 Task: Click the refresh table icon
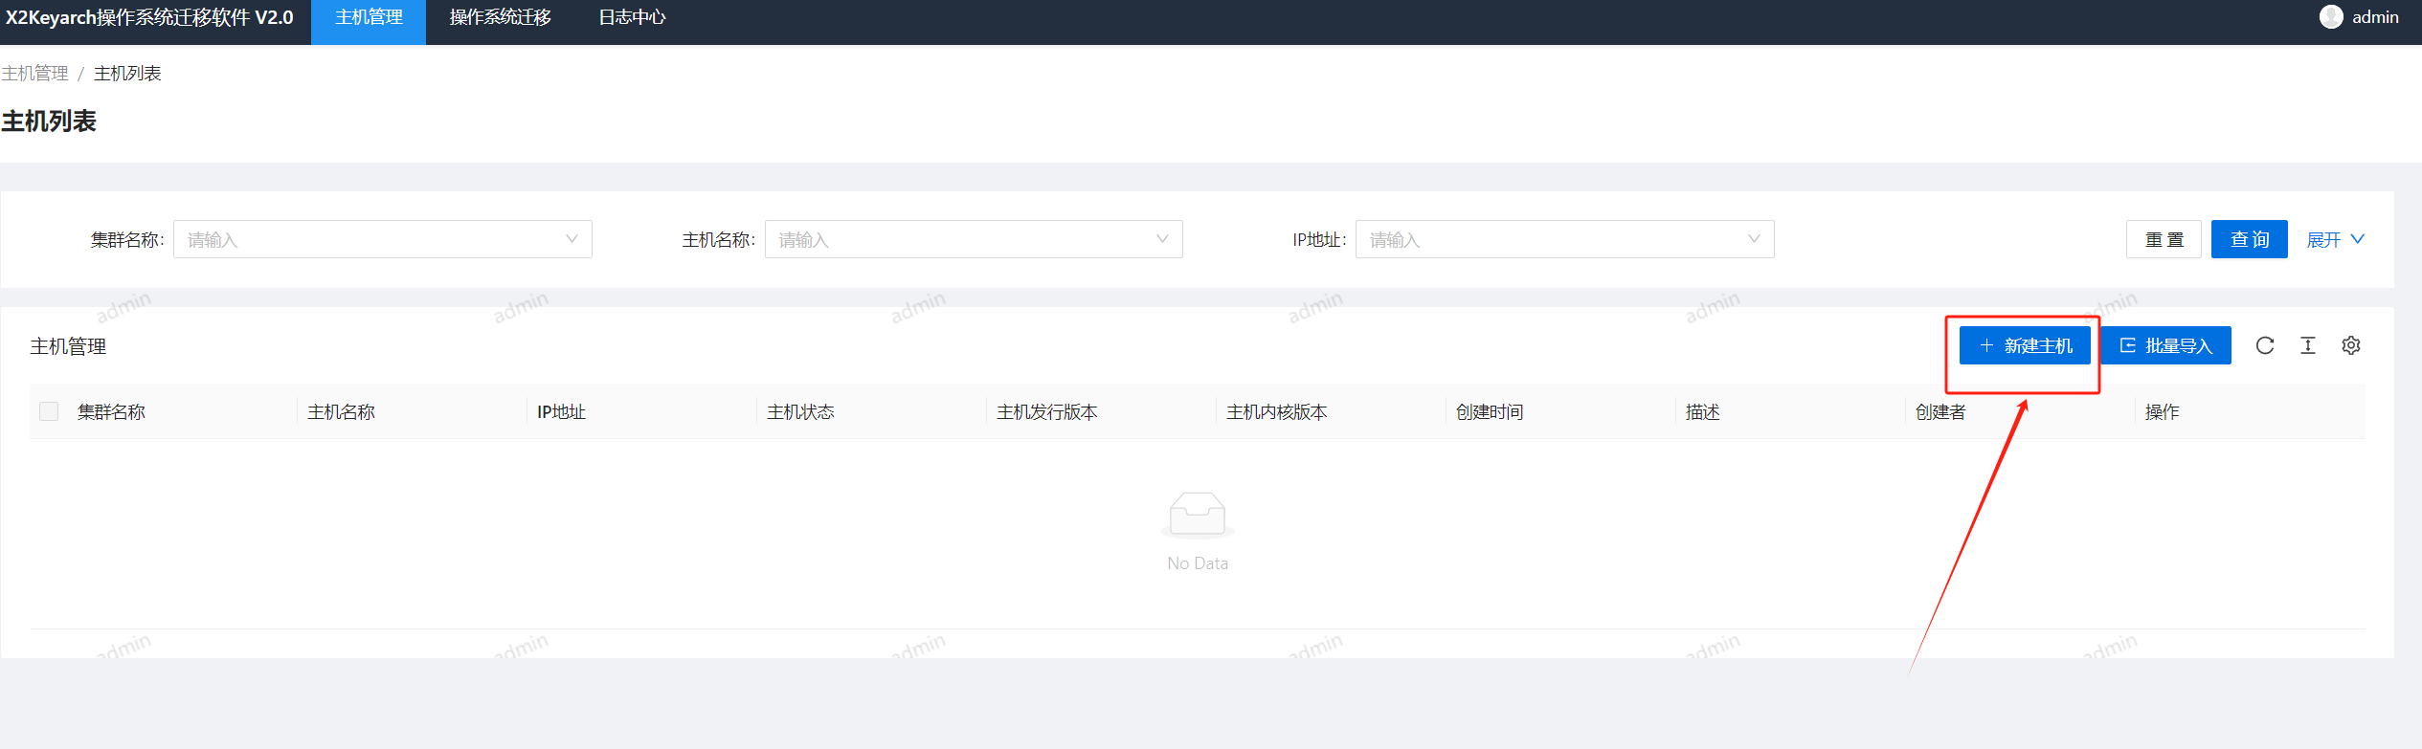coord(2264,345)
